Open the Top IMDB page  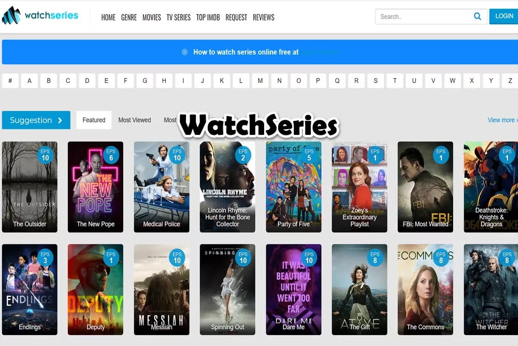click(x=208, y=17)
